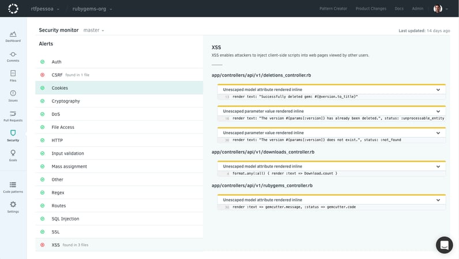The image size is (459, 259).
Task: Open the Dashboard sidebar icon
Action: point(13,36)
